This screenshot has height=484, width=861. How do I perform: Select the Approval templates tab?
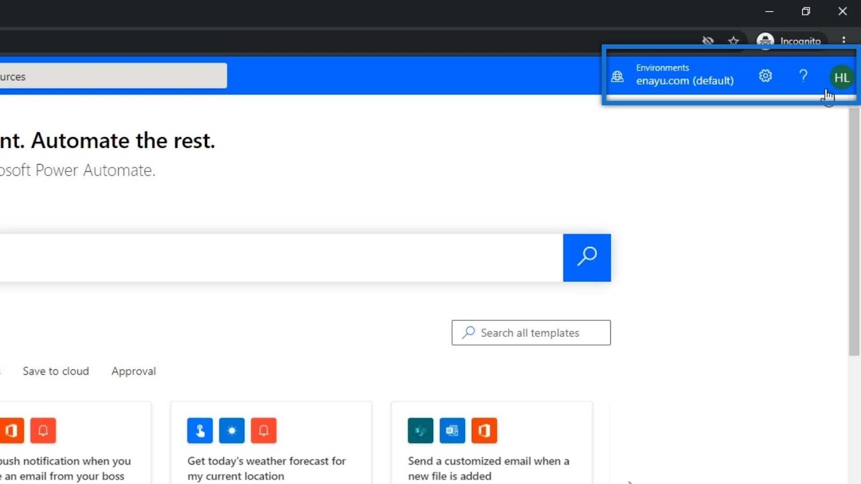(x=133, y=371)
